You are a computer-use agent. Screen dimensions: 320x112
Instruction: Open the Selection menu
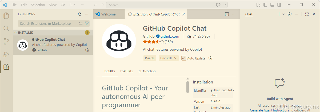click(x=38, y=5)
